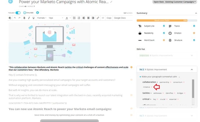Apply bold formatting

pyautogui.click(x=24, y=18)
